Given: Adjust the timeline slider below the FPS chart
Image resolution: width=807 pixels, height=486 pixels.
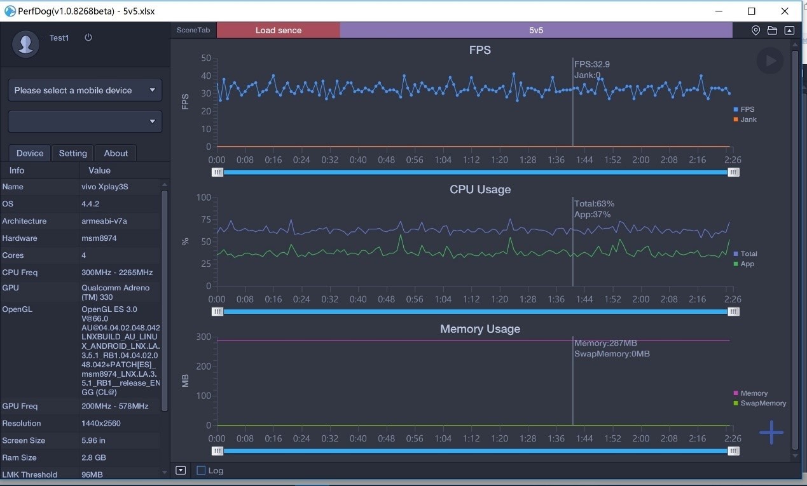Looking at the screenshot, I should pyautogui.click(x=475, y=172).
